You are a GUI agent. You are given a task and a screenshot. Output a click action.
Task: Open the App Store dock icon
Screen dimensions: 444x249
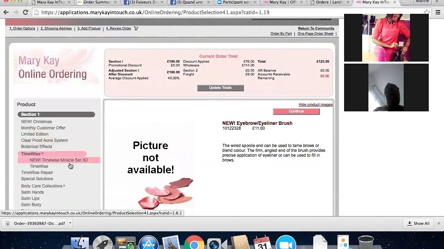pyautogui.click(x=148, y=243)
